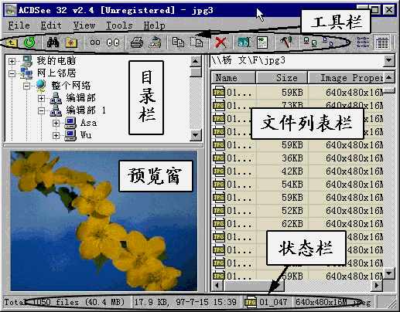Screen dimensions: 400x312
Task: Click the green refresh icon
Action: 29,42
